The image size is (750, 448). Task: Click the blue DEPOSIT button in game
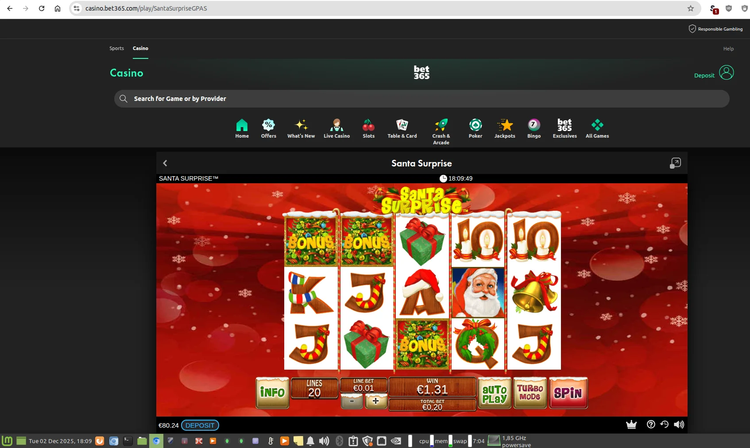pyautogui.click(x=200, y=425)
